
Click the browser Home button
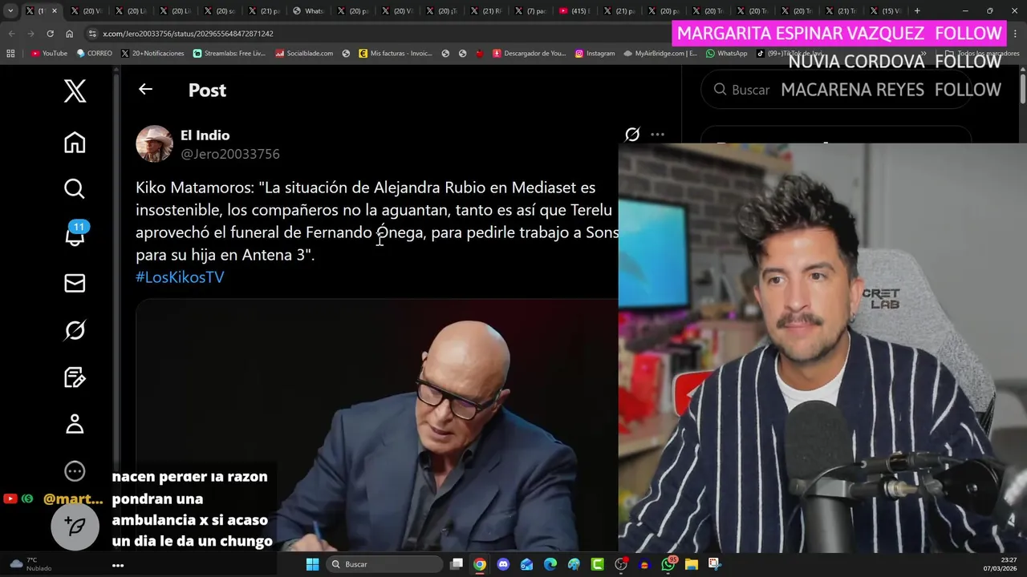[69, 34]
